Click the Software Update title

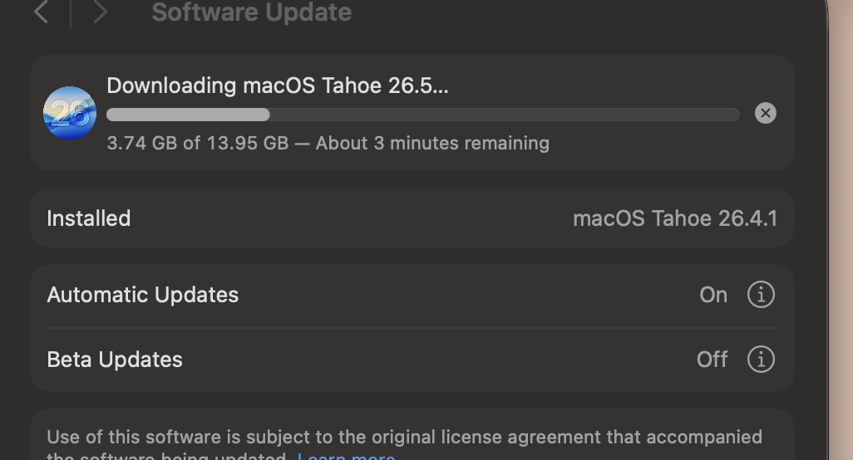pos(251,12)
